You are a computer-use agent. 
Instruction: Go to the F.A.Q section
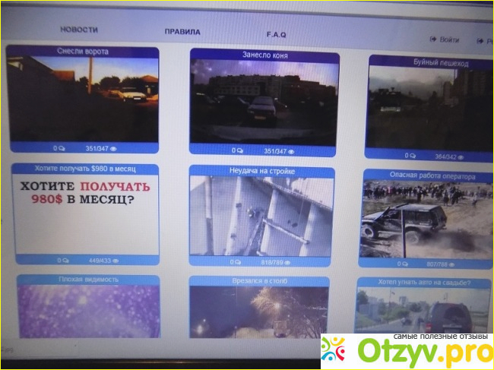tap(276, 34)
